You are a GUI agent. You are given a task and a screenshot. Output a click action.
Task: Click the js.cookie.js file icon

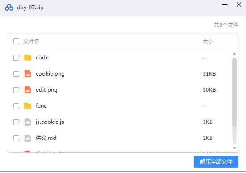click(x=28, y=122)
